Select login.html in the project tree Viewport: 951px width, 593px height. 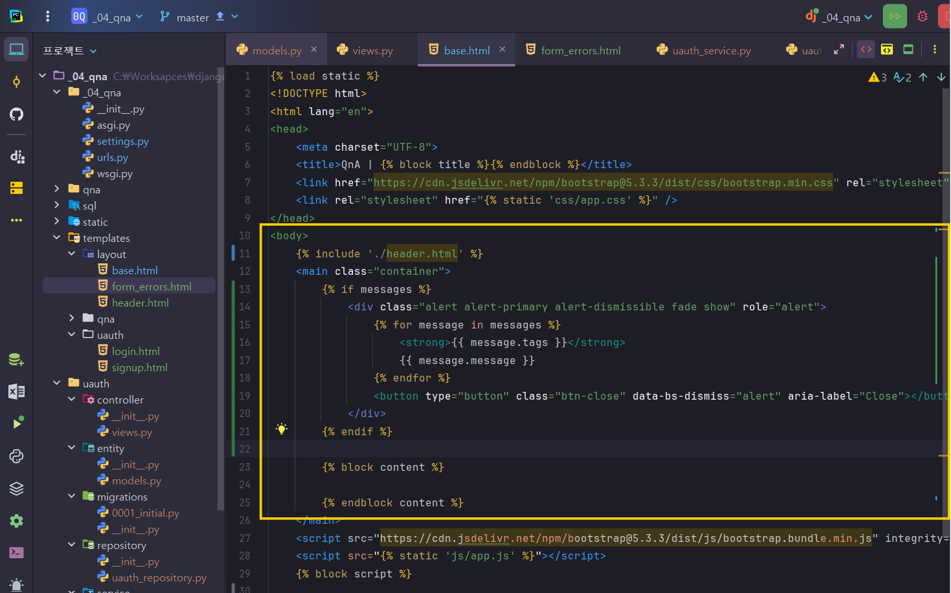pyautogui.click(x=136, y=351)
